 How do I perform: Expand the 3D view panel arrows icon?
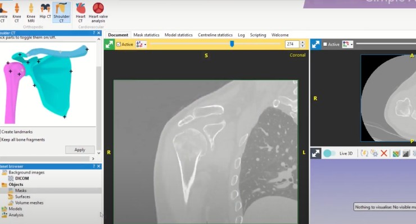[316, 153]
